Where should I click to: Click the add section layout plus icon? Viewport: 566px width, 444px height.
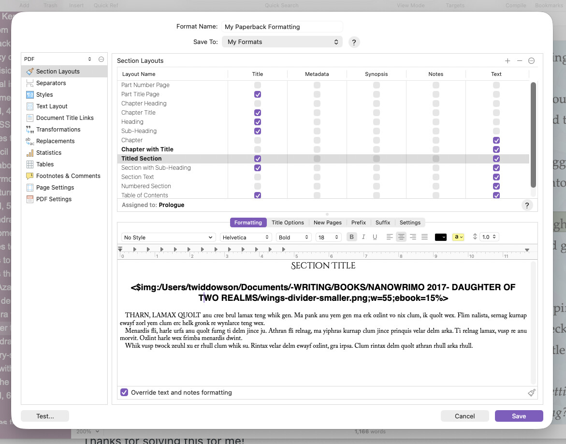click(x=508, y=61)
